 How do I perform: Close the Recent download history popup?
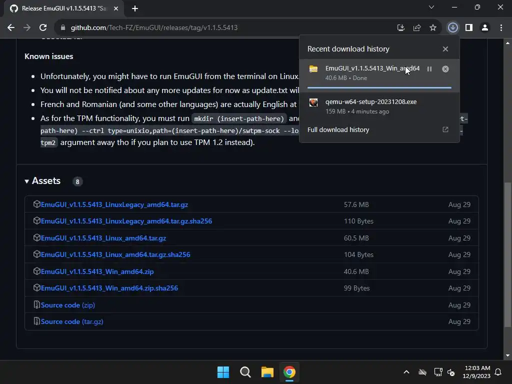[445, 49]
